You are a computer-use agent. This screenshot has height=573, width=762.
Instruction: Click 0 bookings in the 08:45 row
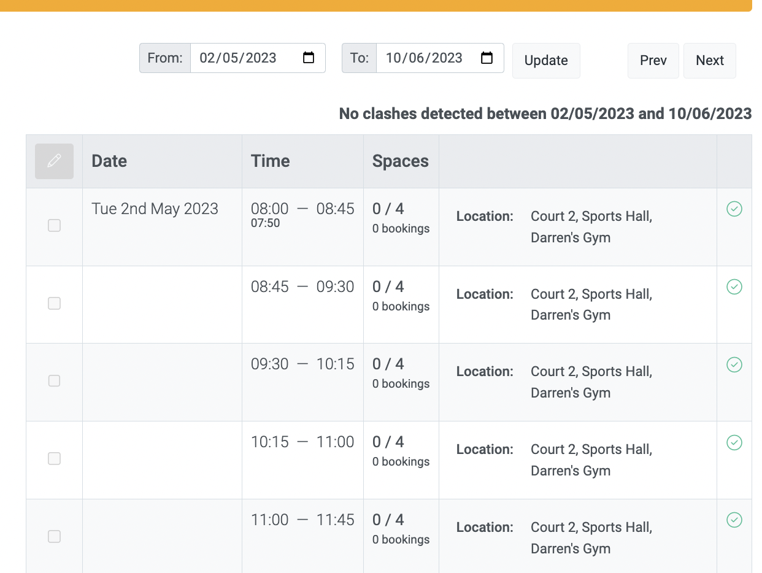tap(401, 306)
